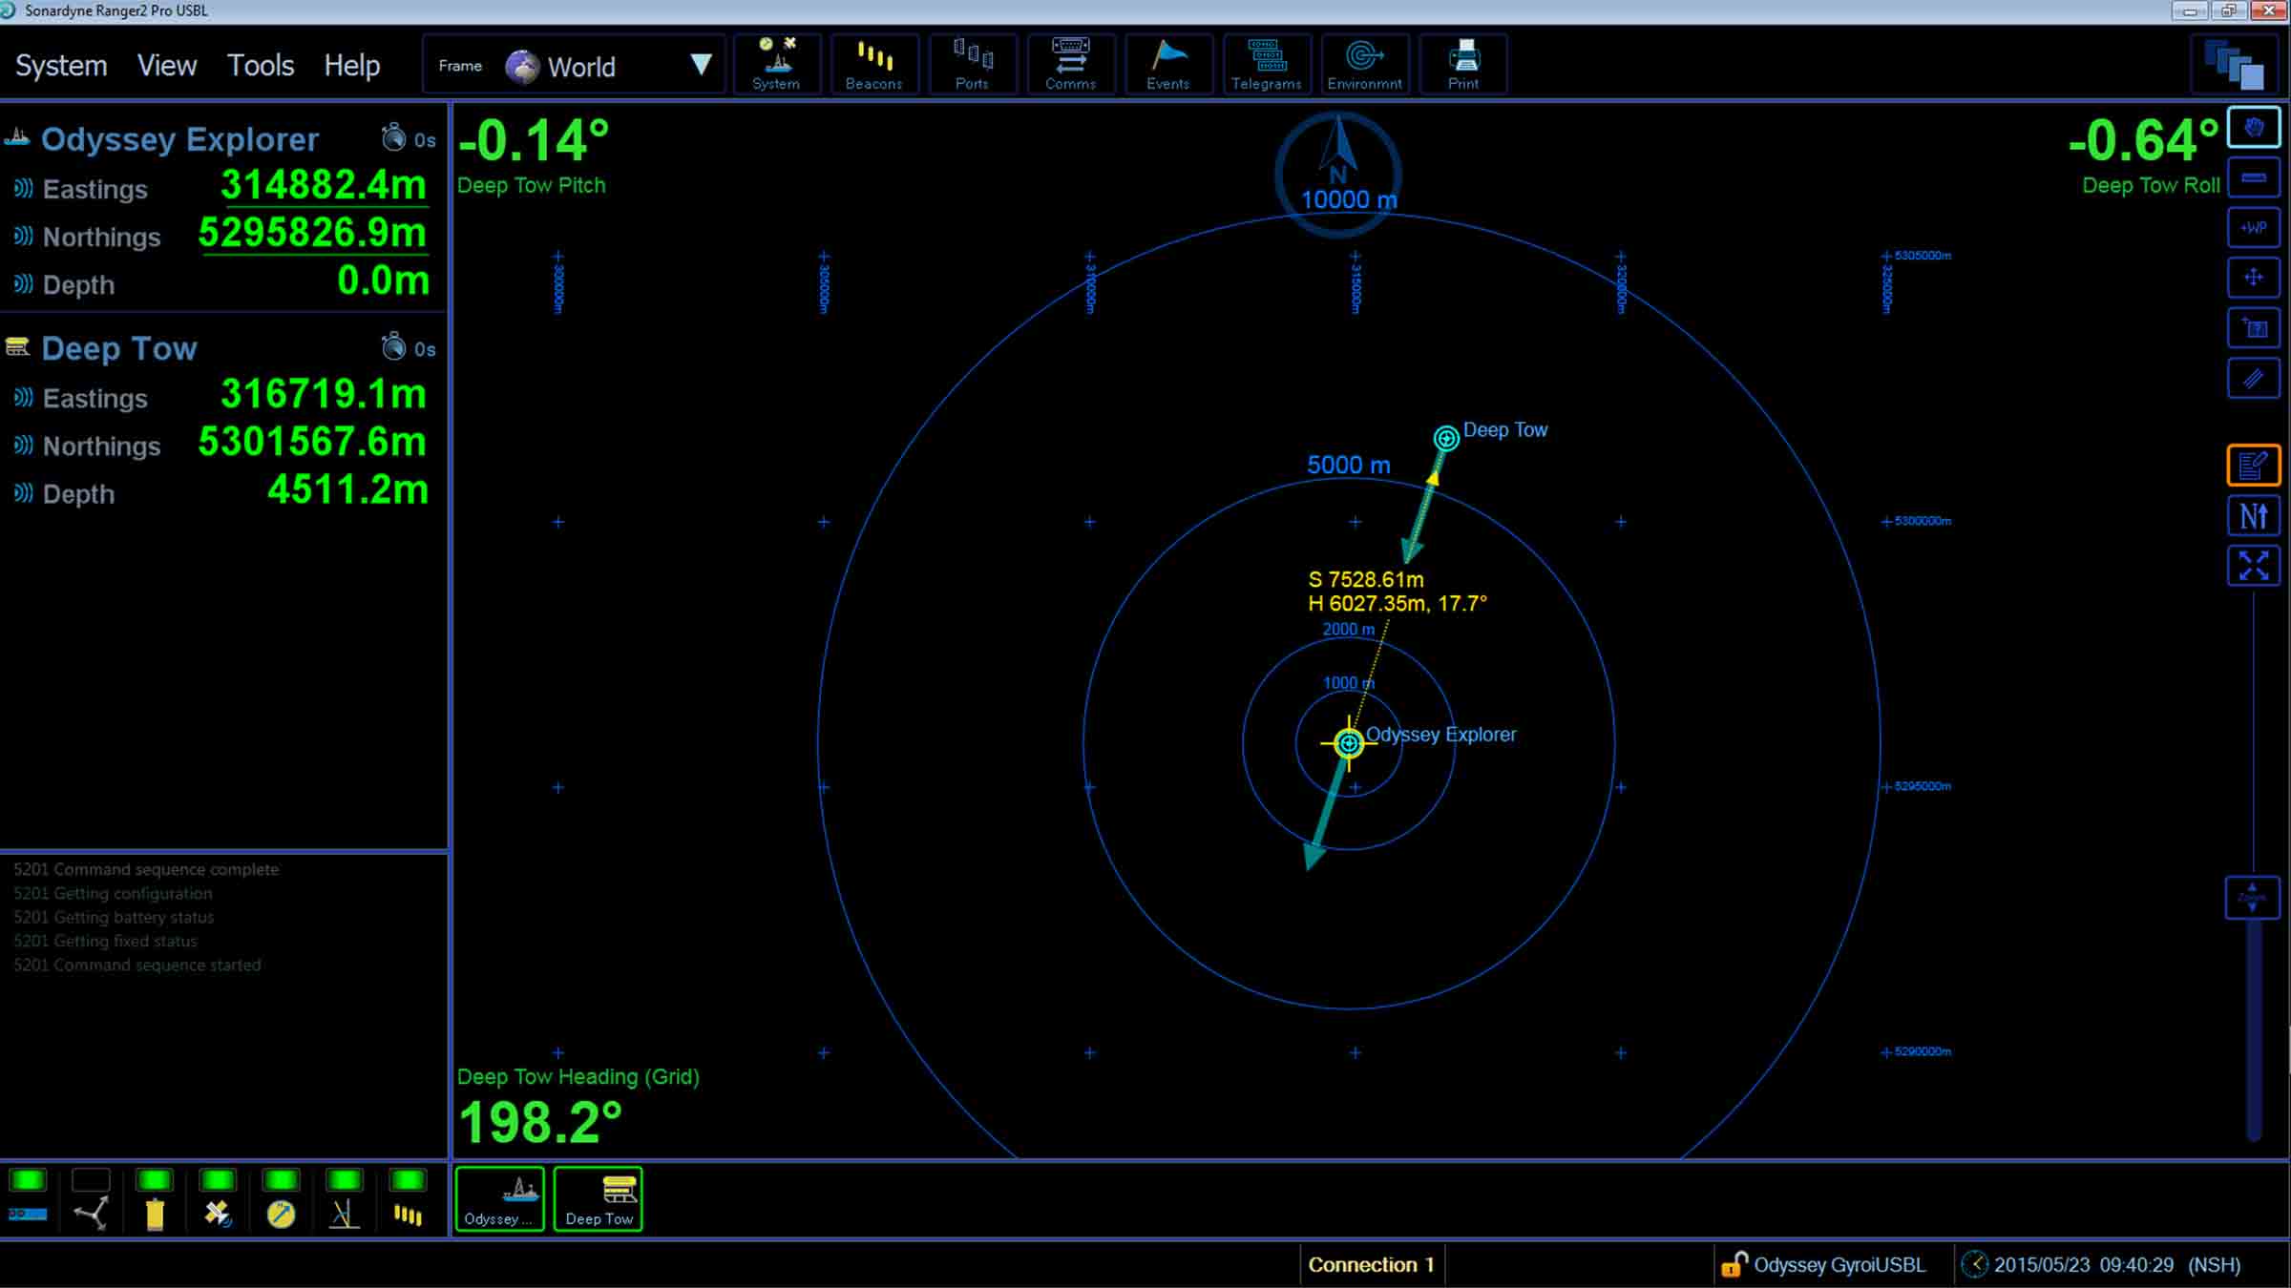Click the Odyssey Explorer ship icon in panel
The width and height of the screenshot is (2291, 1288).
[17, 138]
